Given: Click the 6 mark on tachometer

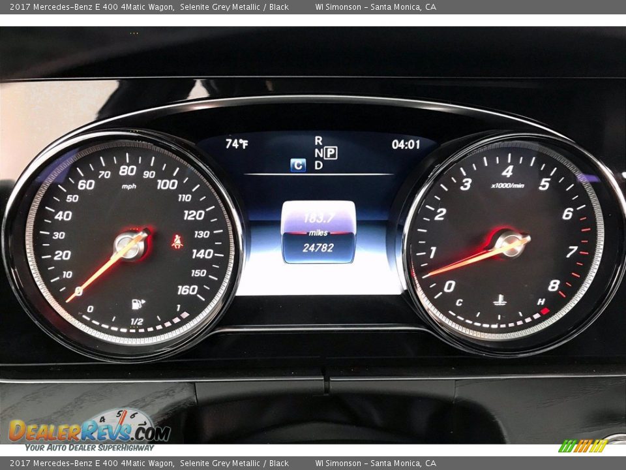Looking at the screenshot, I should click(x=568, y=214).
